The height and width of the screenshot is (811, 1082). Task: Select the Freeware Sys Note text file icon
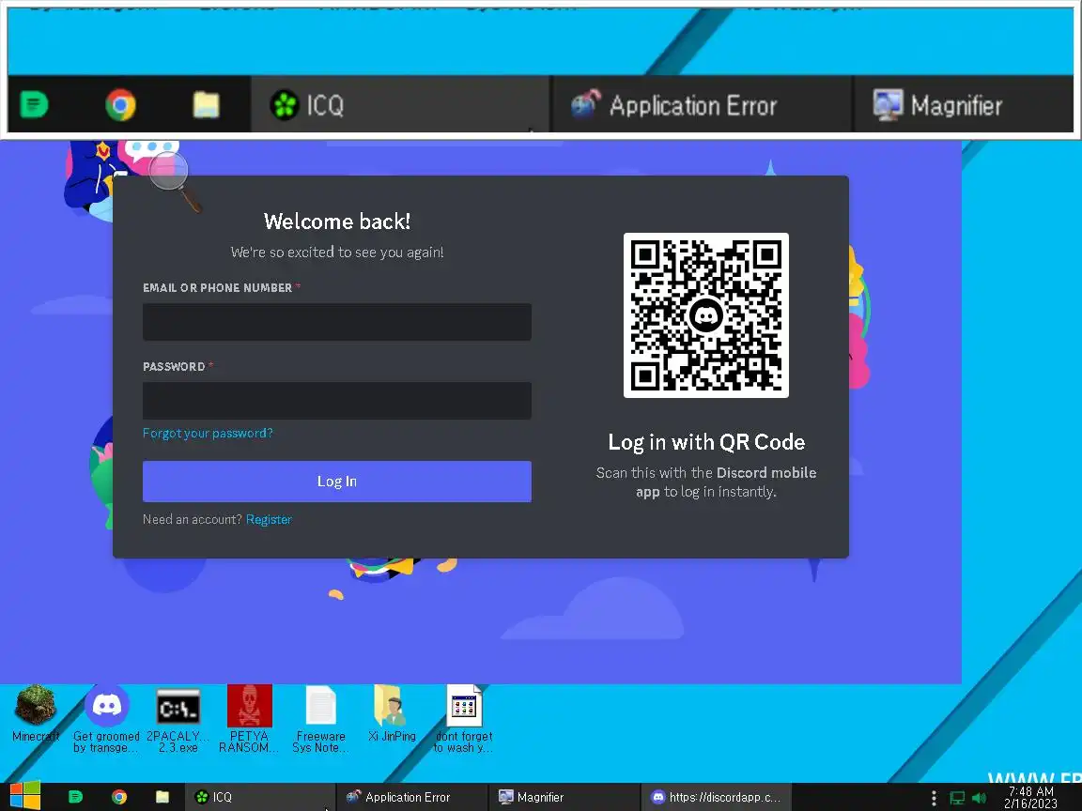tap(321, 719)
